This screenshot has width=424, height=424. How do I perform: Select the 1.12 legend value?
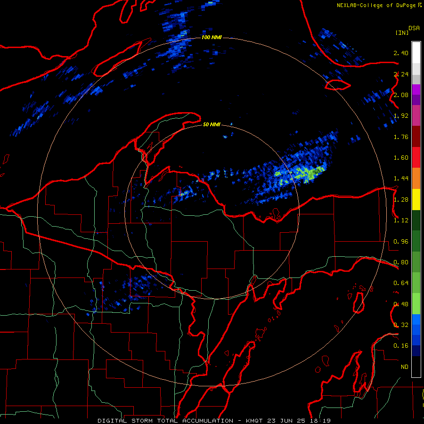coord(401,220)
